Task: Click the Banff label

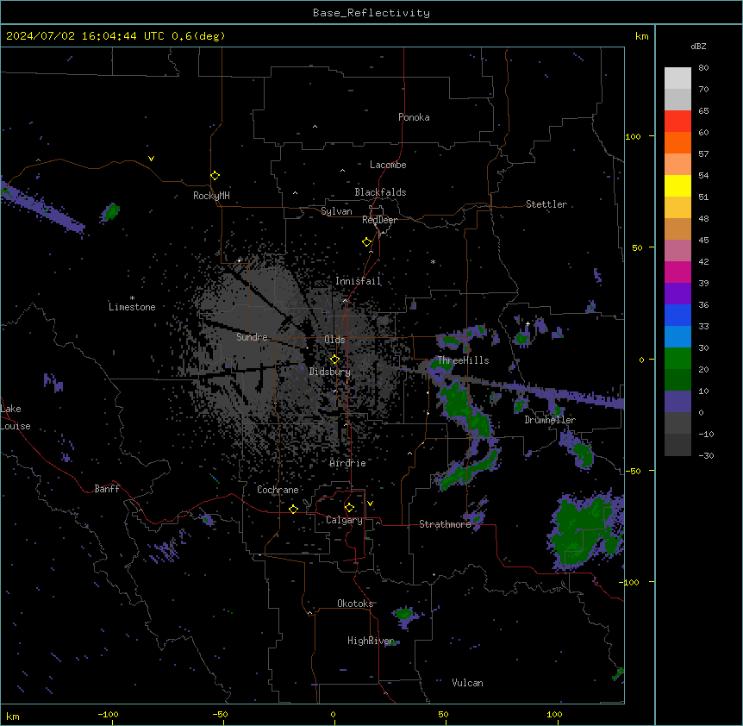Action: click(x=107, y=489)
